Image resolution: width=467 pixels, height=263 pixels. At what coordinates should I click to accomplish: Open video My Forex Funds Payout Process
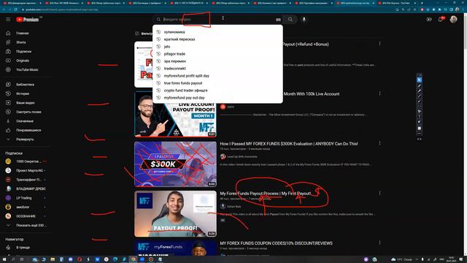click(266, 194)
